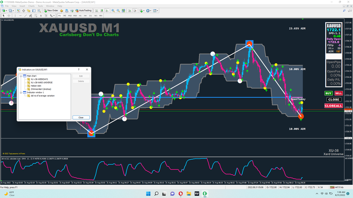This screenshot has width=353, height=198.
Task: Toggle the Market Watch panel icon
Action: click(x=18, y=11)
